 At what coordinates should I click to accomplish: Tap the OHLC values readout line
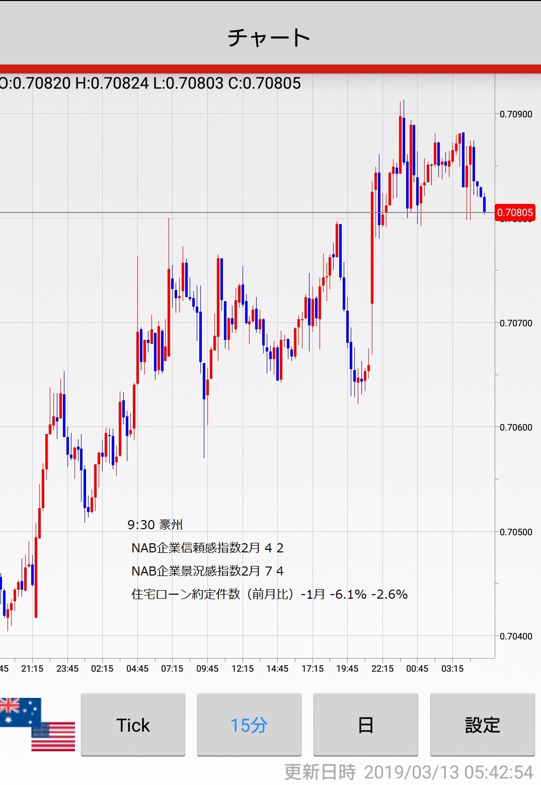click(x=150, y=83)
